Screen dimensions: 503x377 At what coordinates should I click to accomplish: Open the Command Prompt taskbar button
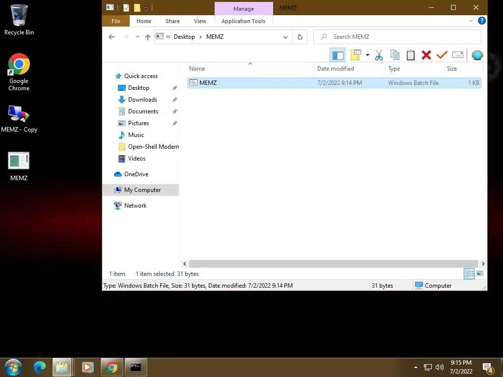[x=136, y=367]
